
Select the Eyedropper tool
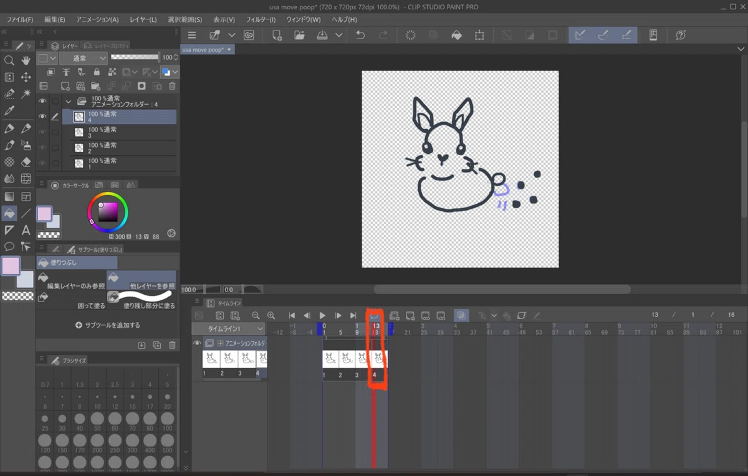pyautogui.click(x=9, y=111)
